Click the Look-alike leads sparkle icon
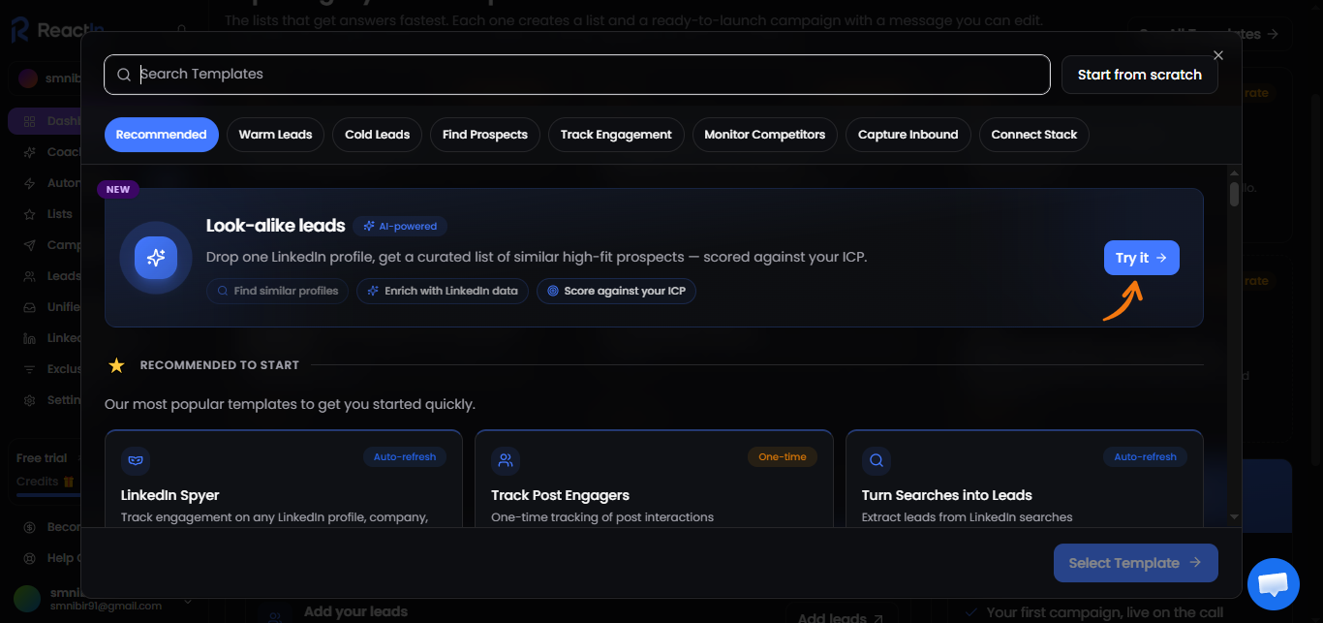The image size is (1323, 623). (156, 258)
